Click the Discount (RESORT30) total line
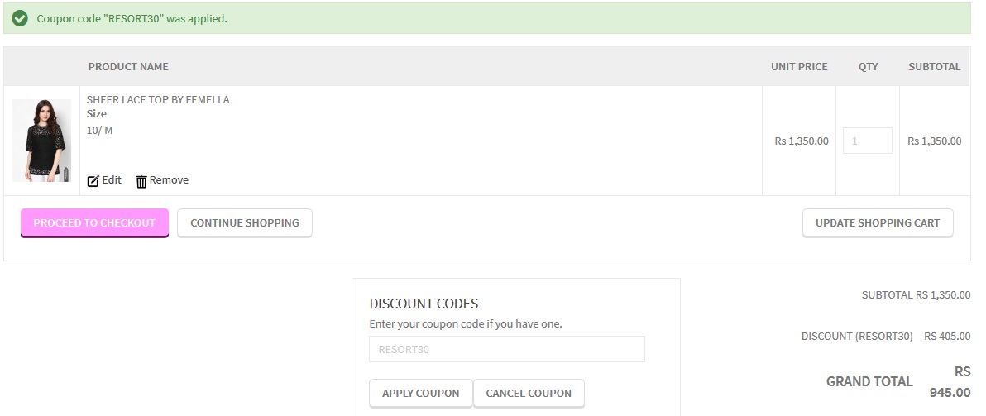Viewport: 986px width, 416px height. point(886,337)
